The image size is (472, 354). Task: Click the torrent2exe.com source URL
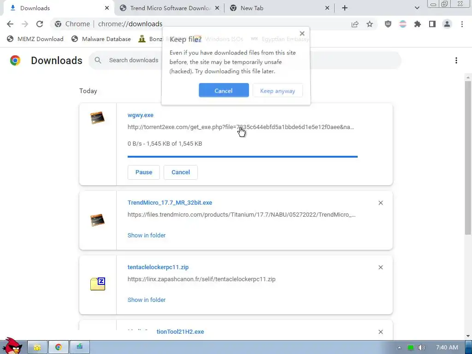pyautogui.click(x=241, y=127)
